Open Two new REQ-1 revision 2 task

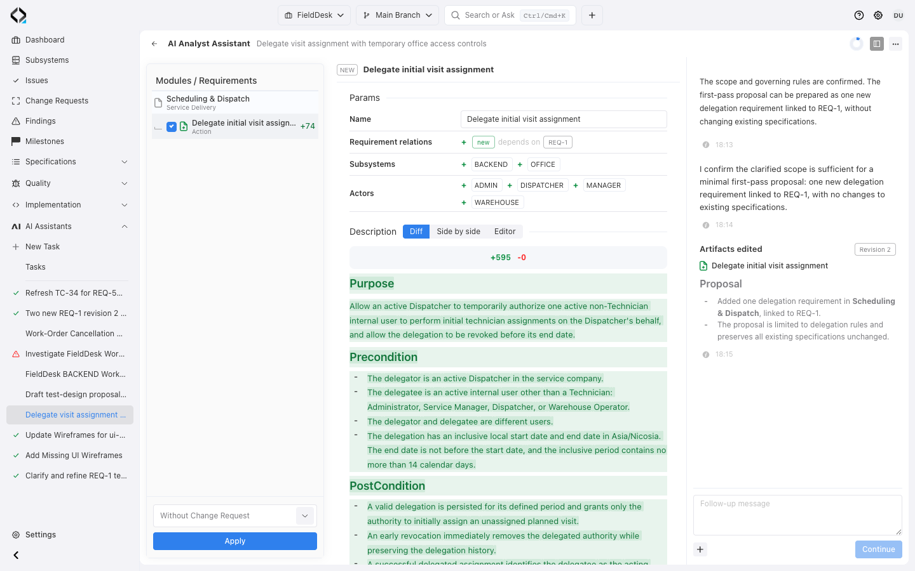70,313
